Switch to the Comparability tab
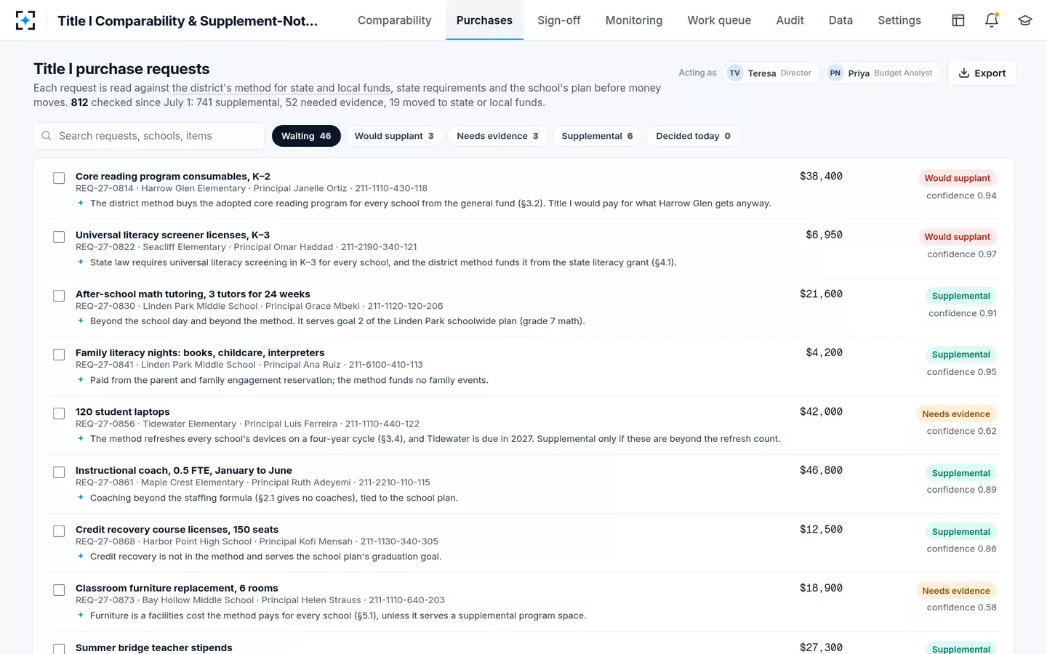Screen dimensions: 1047x654 pos(394,20)
